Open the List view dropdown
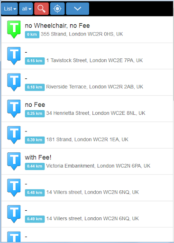 [9, 9]
